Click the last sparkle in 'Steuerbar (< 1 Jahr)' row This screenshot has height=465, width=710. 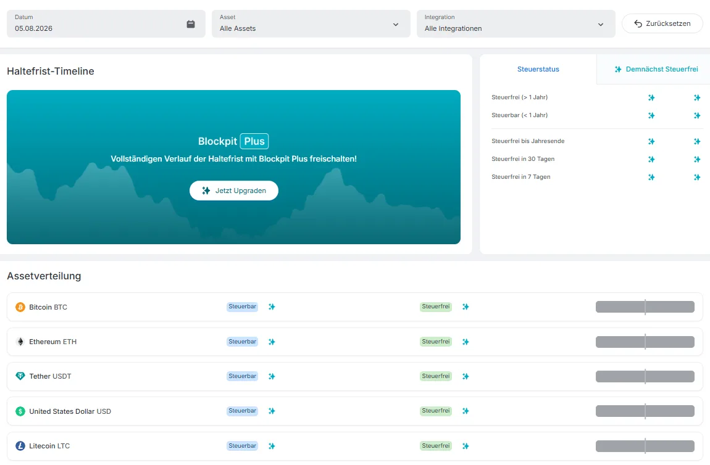[697, 116]
